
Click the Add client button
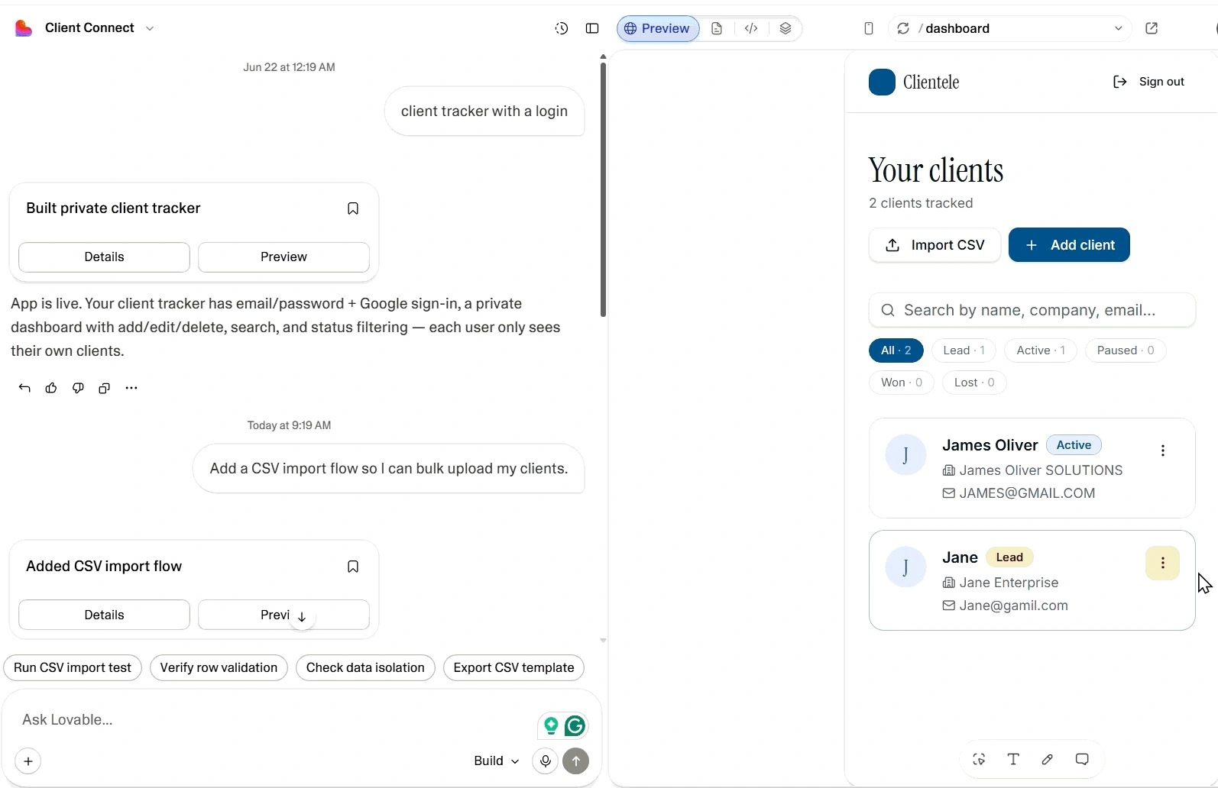click(x=1069, y=245)
